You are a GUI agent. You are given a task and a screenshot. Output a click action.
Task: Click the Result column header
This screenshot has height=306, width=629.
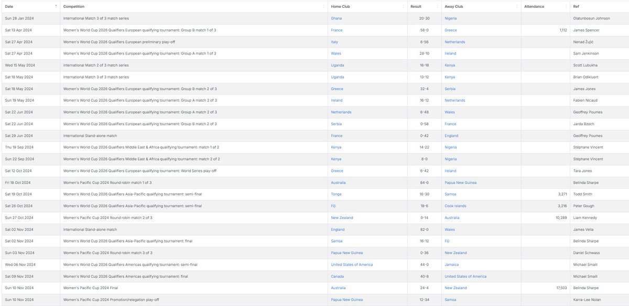coord(424,6)
